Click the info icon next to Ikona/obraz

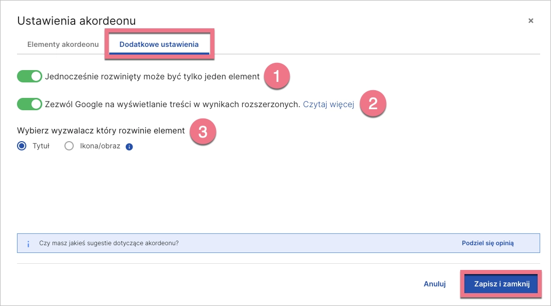[x=129, y=146]
